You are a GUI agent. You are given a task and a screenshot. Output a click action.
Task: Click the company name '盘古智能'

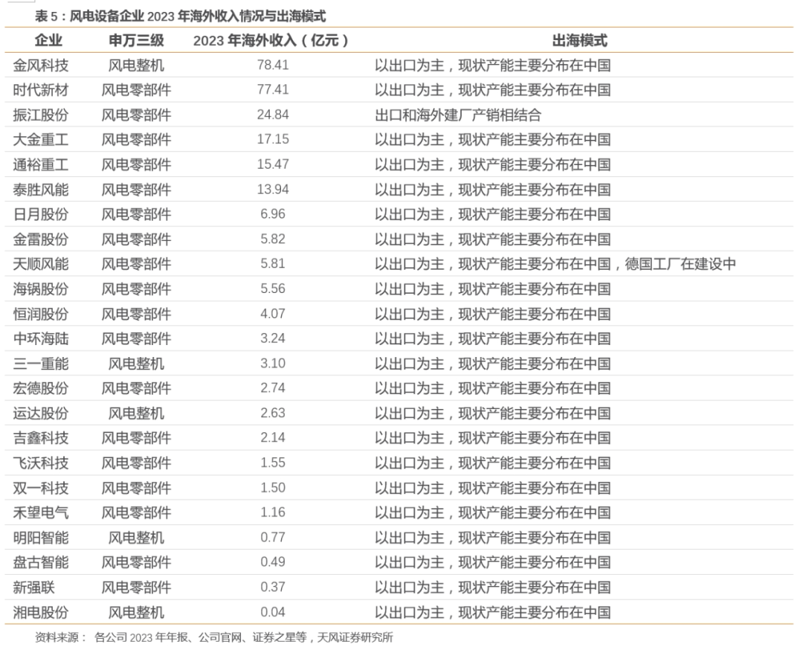tap(40, 562)
